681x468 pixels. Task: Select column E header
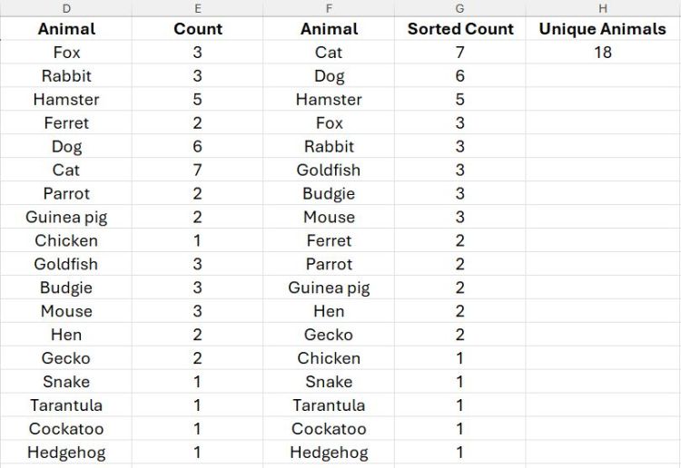pos(198,8)
